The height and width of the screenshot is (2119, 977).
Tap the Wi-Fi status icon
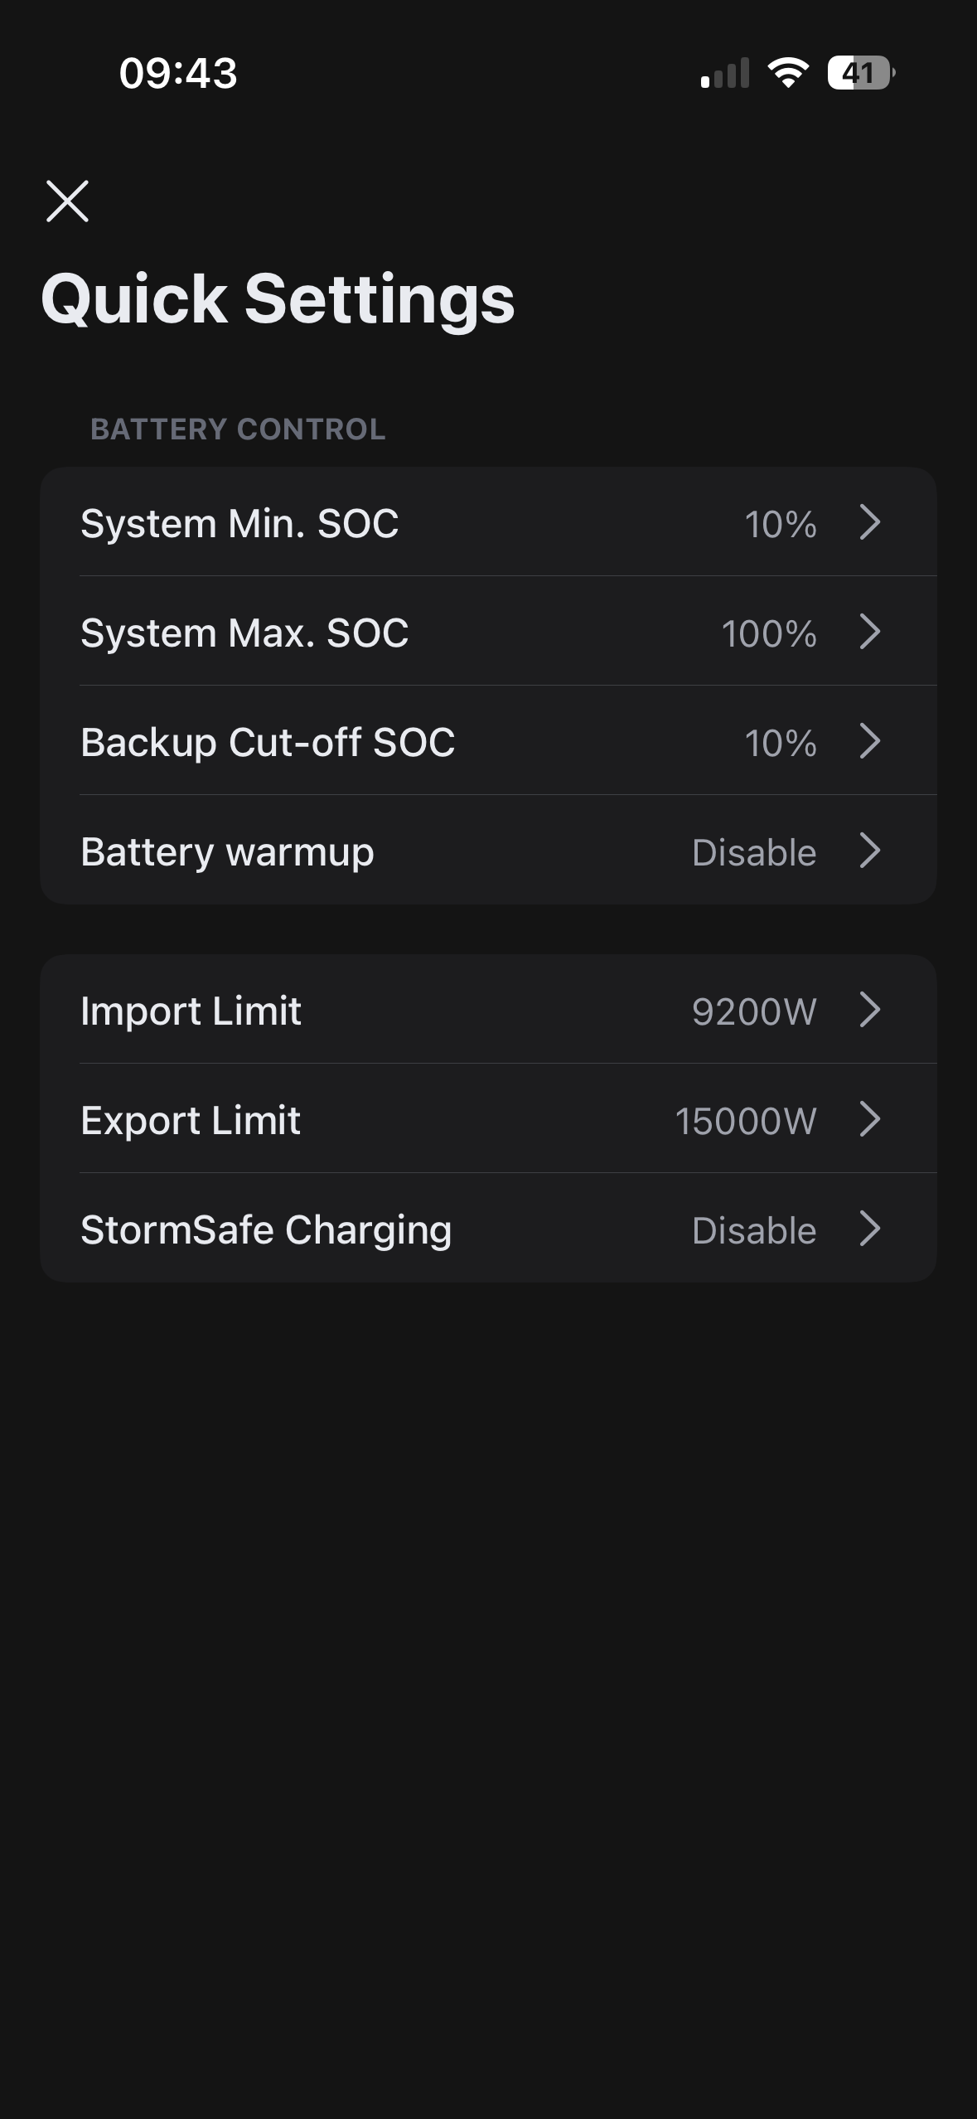pos(788,73)
